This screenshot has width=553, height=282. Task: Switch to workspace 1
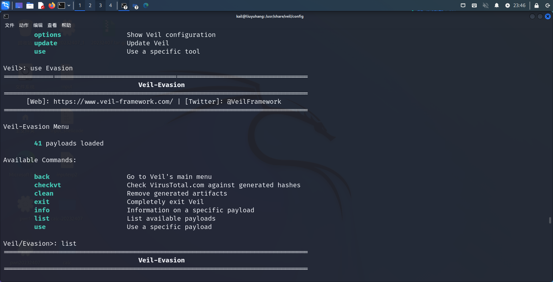(80, 5)
